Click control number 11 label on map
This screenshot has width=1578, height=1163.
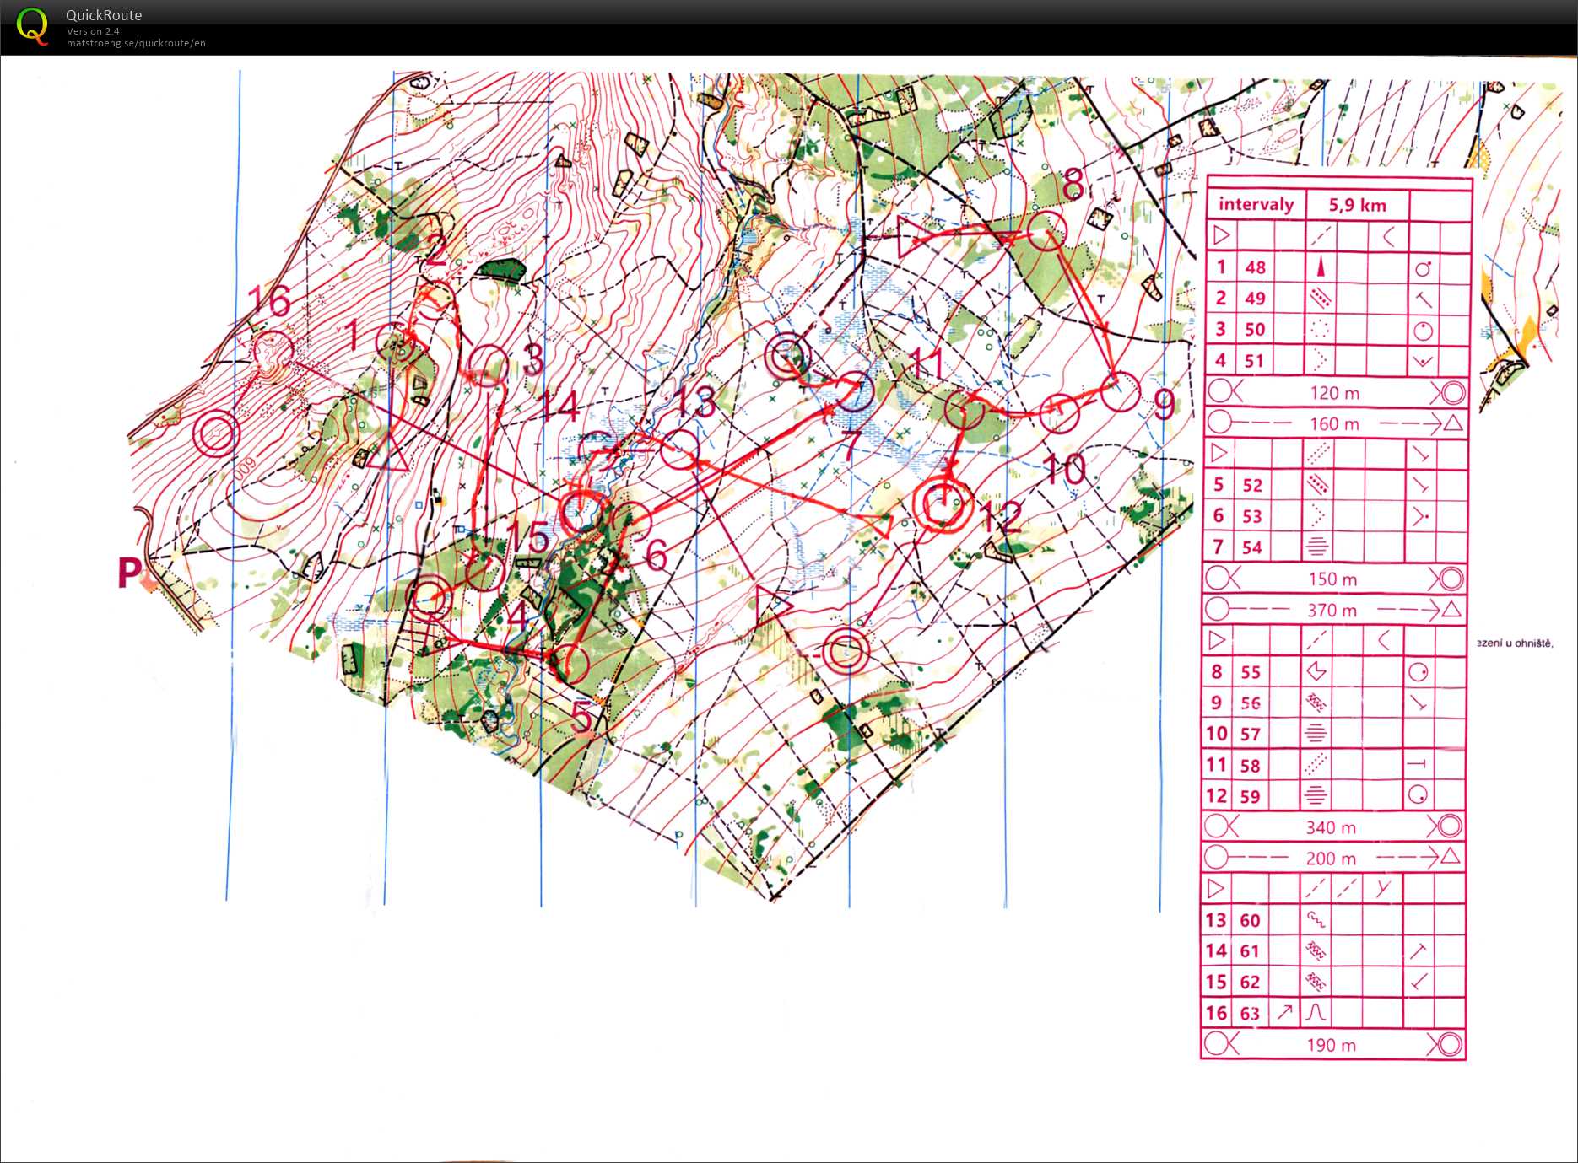[x=927, y=364]
